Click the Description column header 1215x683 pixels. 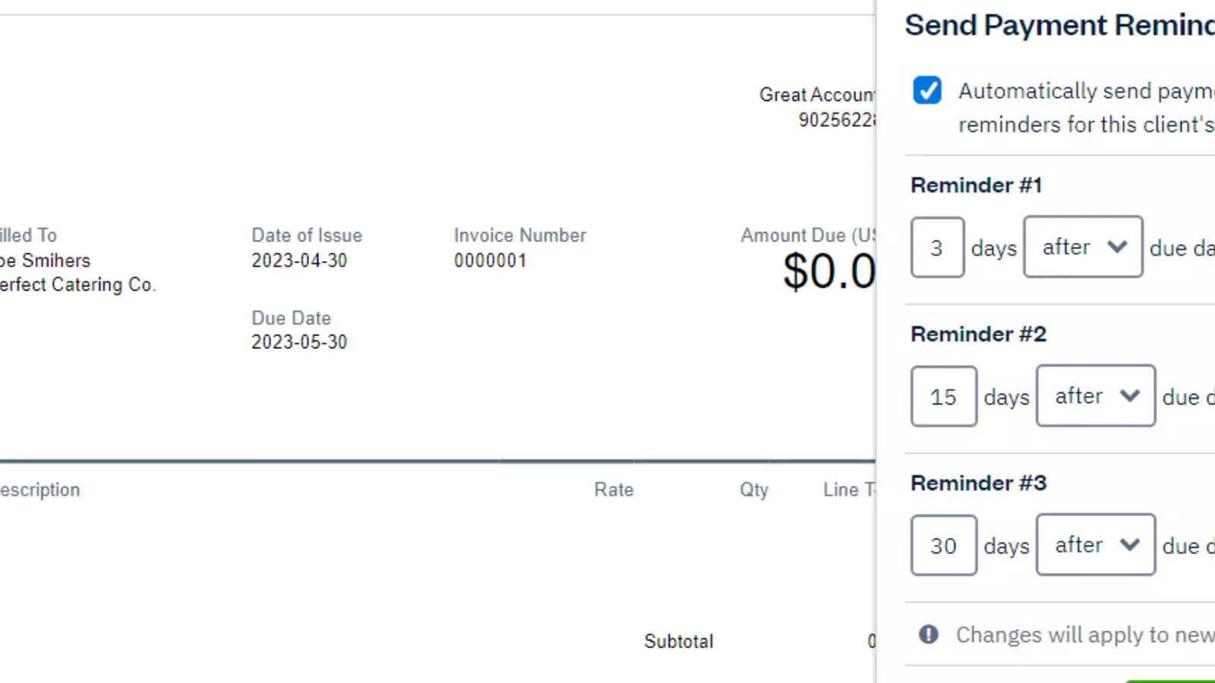[x=39, y=489]
